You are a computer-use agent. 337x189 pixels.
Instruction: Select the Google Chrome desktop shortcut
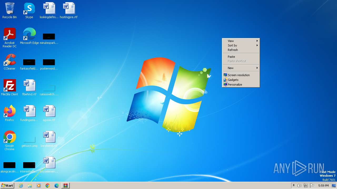coord(9,141)
